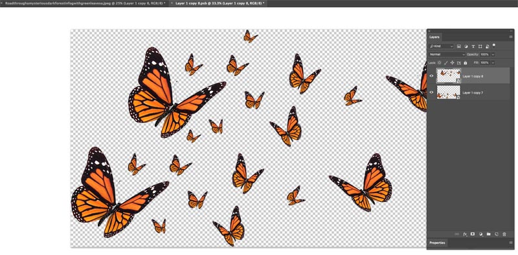Image resolution: width=518 pixels, height=255 pixels.
Task: Filter layers by smart object icon
Action: (488, 46)
